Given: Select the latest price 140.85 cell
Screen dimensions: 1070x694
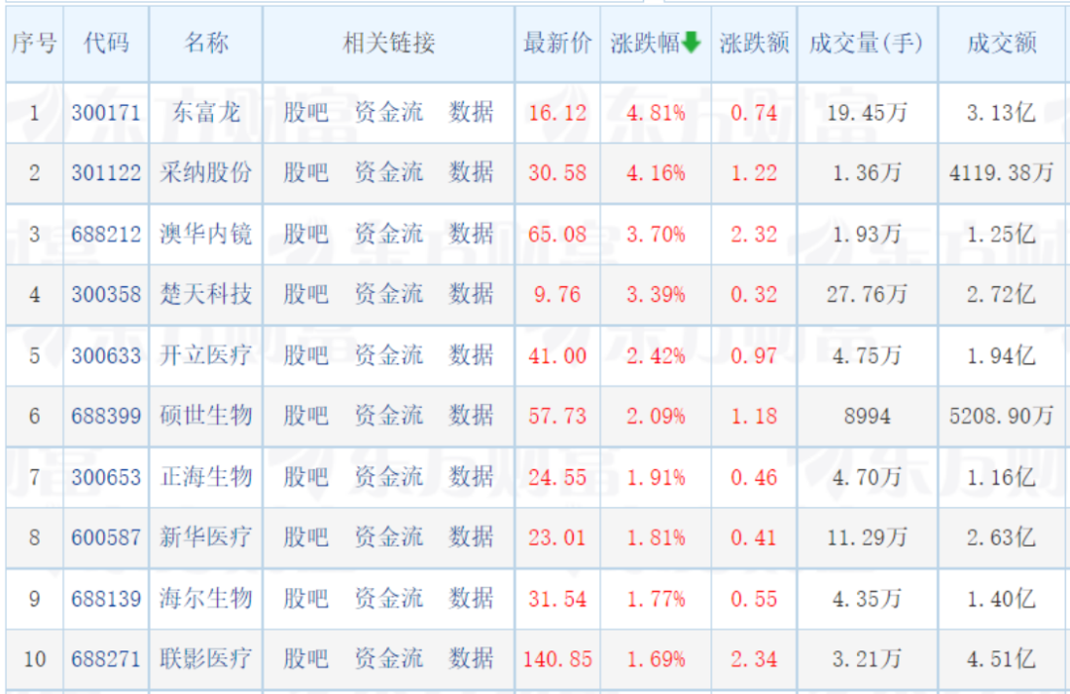Looking at the screenshot, I should click(x=557, y=658).
